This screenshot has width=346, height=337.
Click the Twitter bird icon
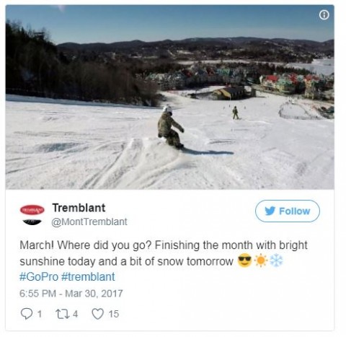pos(270,211)
